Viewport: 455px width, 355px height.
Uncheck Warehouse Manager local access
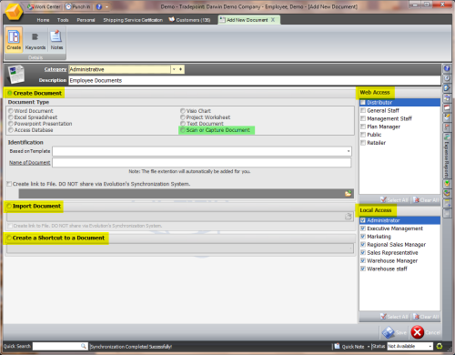363,260
